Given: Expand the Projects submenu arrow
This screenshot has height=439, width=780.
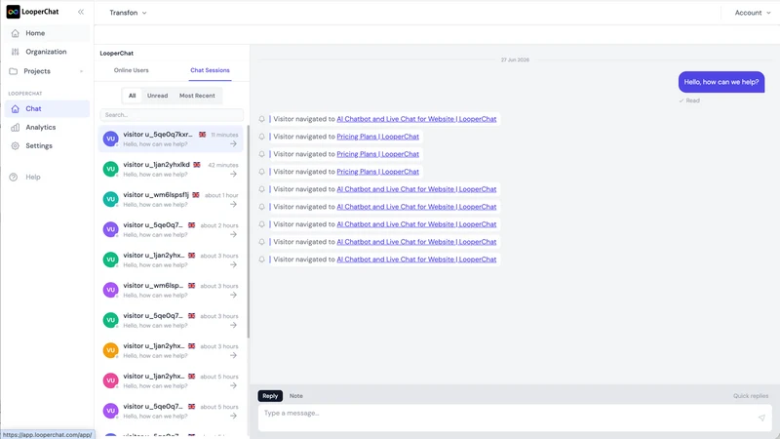Looking at the screenshot, I should (82, 71).
